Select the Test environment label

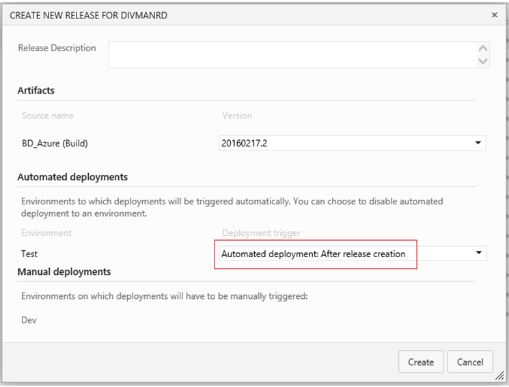point(29,254)
